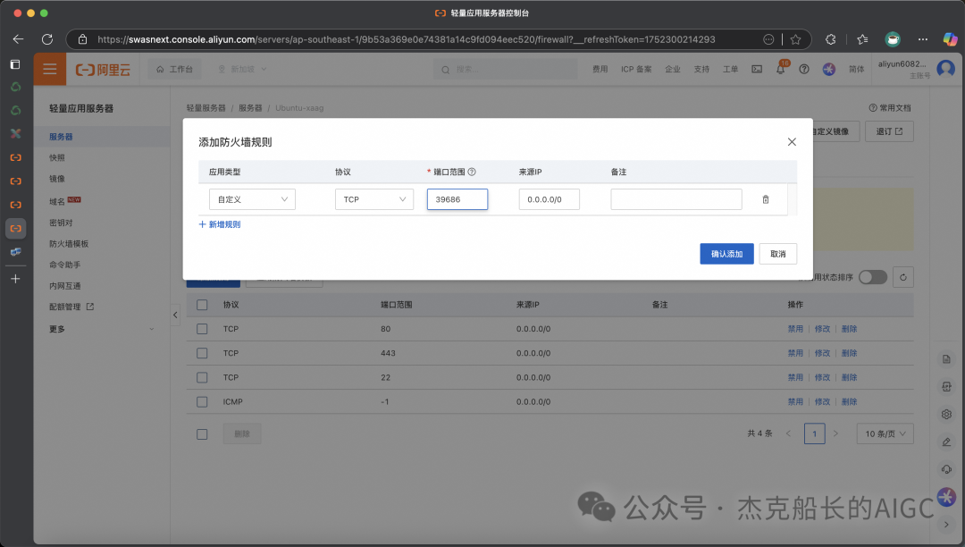
Task: Open browser extensions puzzle icon
Action: [x=831, y=39]
